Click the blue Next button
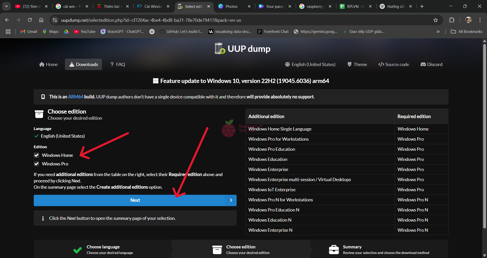 pos(135,200)
